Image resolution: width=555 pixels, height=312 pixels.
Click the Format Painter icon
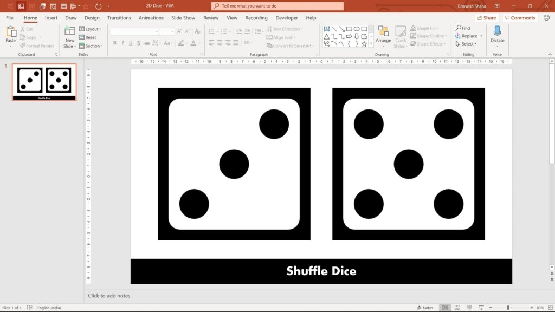[x=22, y=45]
